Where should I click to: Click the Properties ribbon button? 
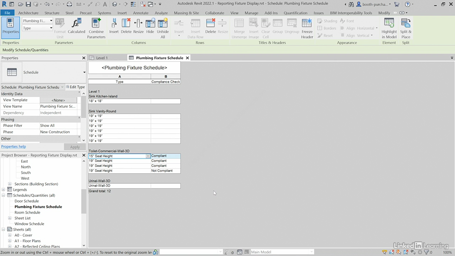[x=11, y=27]
